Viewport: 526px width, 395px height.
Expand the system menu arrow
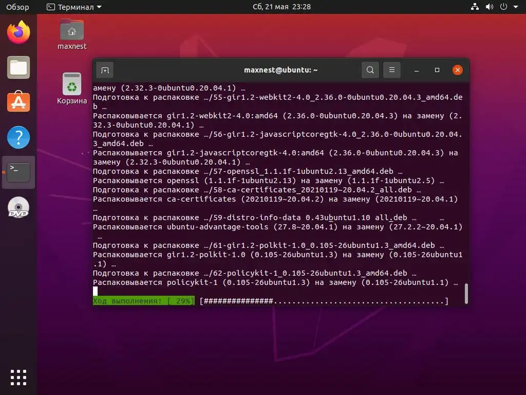516,7
